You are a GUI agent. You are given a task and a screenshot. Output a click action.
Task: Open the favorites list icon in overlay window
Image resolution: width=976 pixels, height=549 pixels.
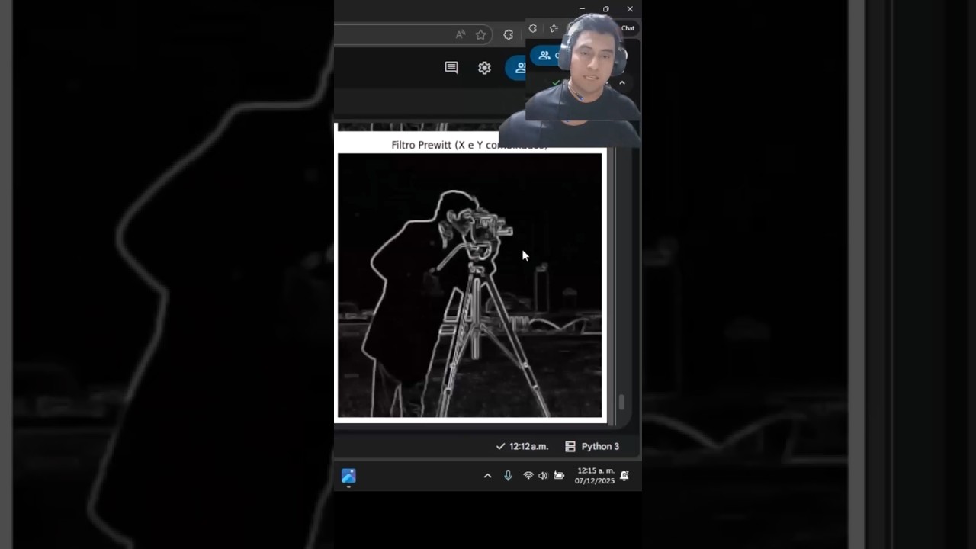point(554,28)
